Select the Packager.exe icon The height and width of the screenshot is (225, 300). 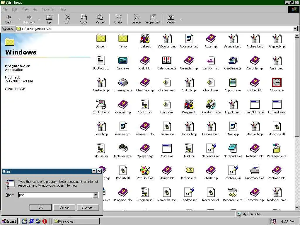click(277, 148)
